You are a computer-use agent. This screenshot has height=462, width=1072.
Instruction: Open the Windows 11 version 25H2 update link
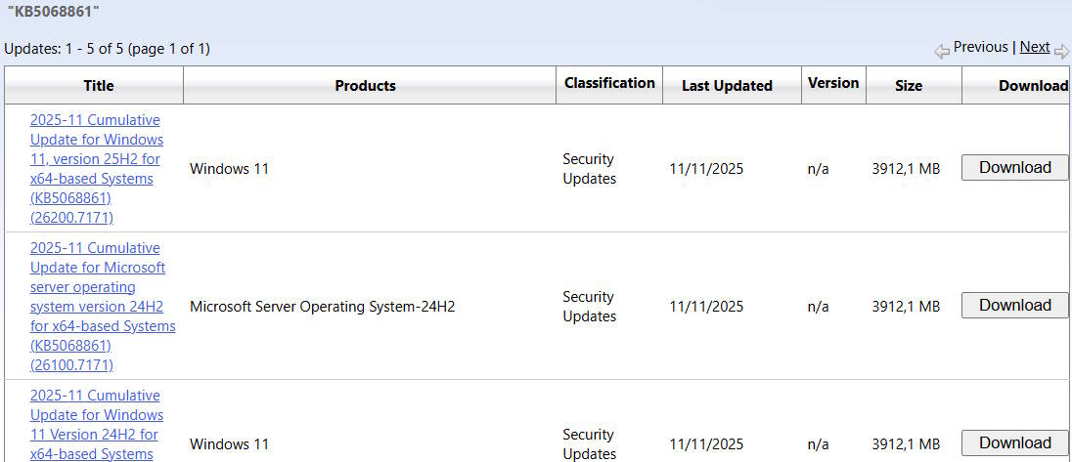96,168
